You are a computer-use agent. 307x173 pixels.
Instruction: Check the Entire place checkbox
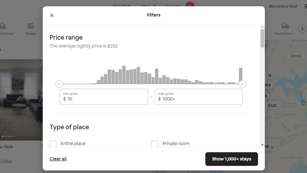point(53,144)
